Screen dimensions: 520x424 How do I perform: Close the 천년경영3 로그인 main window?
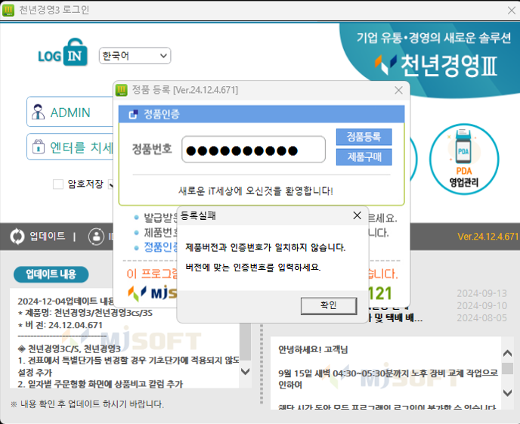[511, 11]
